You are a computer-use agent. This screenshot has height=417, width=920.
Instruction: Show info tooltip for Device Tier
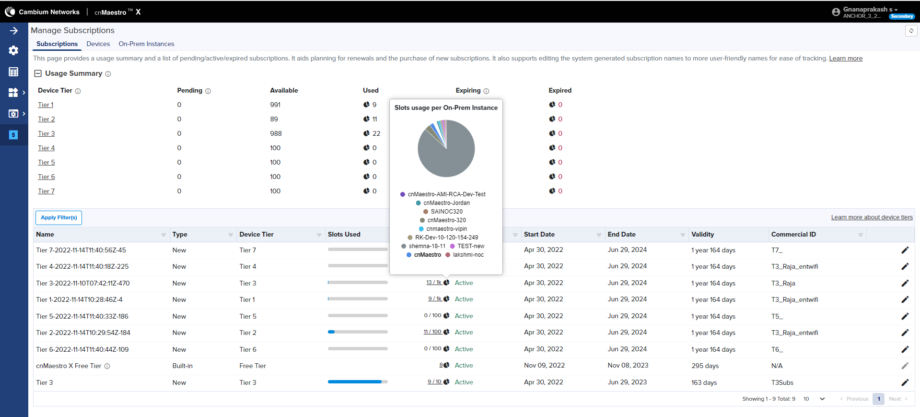pos(78,91)
